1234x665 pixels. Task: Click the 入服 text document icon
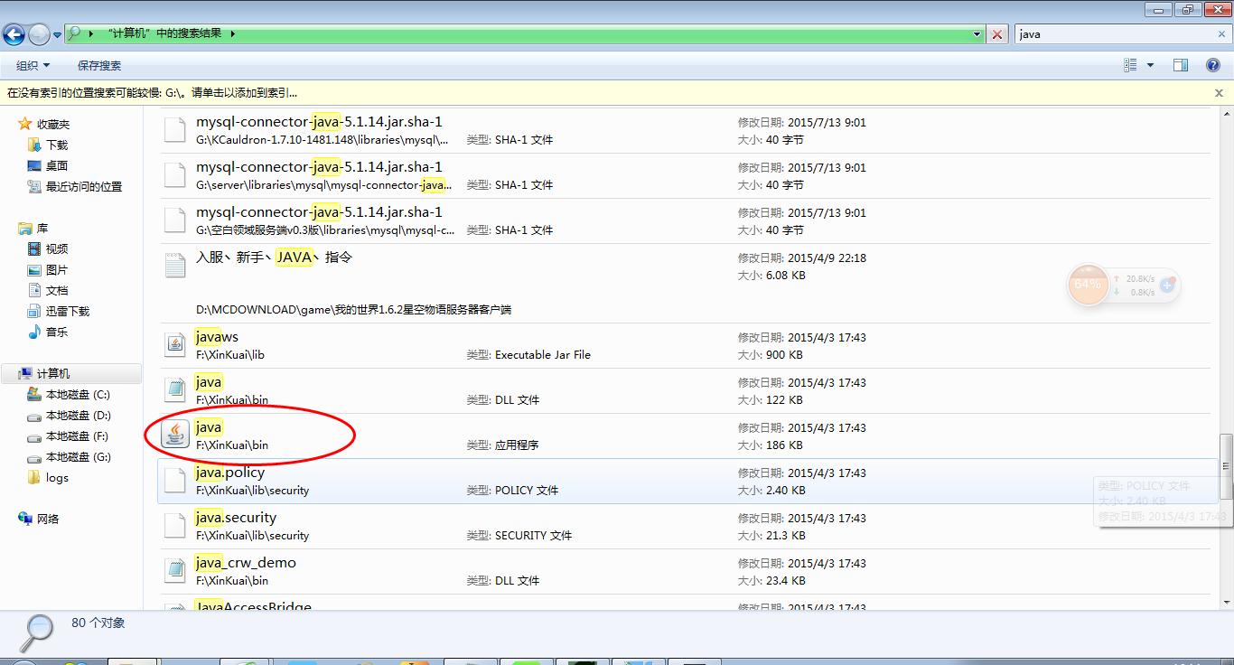pos(175,265)
